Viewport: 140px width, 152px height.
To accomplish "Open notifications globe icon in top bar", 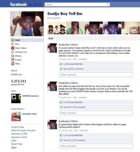I will tap(40, 4).
